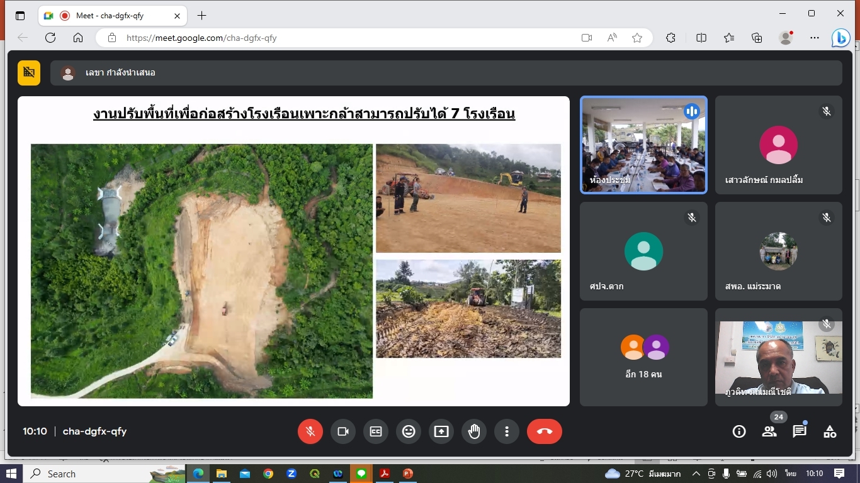
Task: Switch the ไทย input language indicator
Action: click(x=791, y=474)
